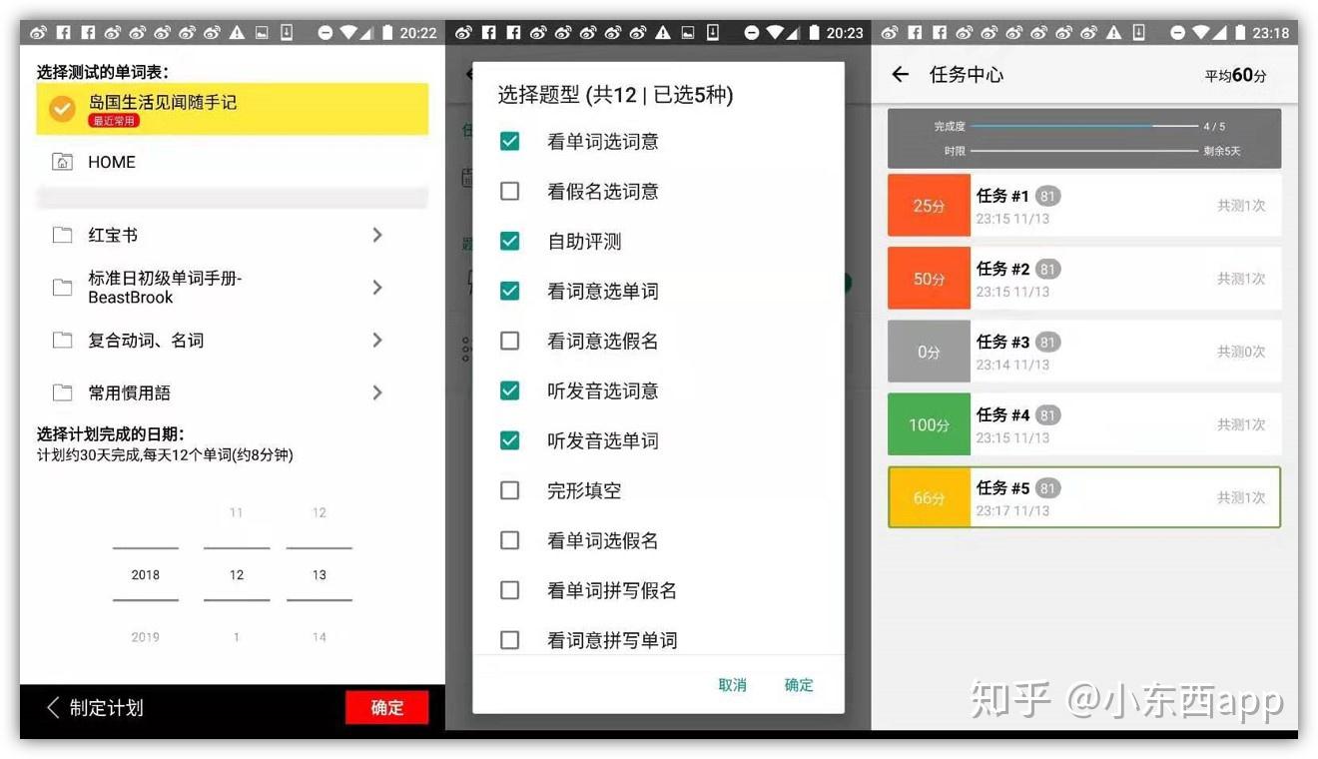Check the 完形填空 checkbox
The image size is (1318, 759).
509,490
